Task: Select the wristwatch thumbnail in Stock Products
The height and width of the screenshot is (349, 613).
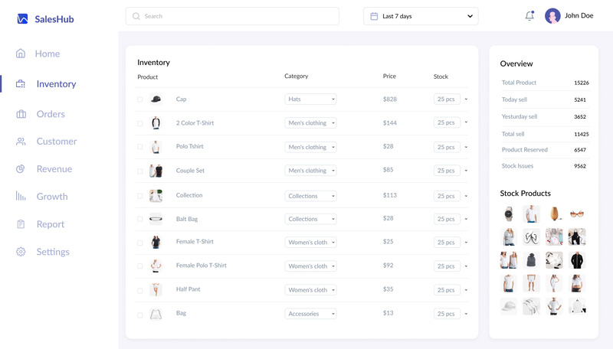Action: (509, 214)
